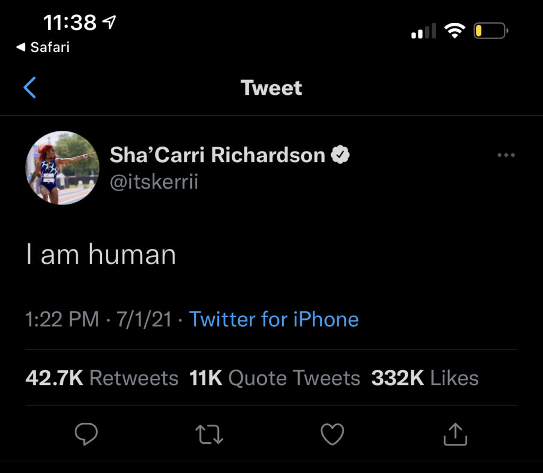Tap the @itskerrii username handle

coord(154,183)
